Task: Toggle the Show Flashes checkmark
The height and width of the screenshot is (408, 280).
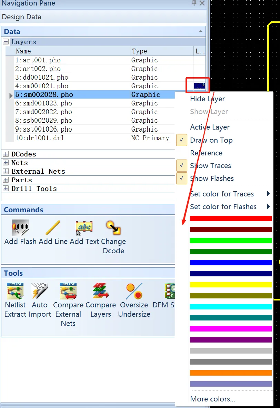Action: point(181,178)
